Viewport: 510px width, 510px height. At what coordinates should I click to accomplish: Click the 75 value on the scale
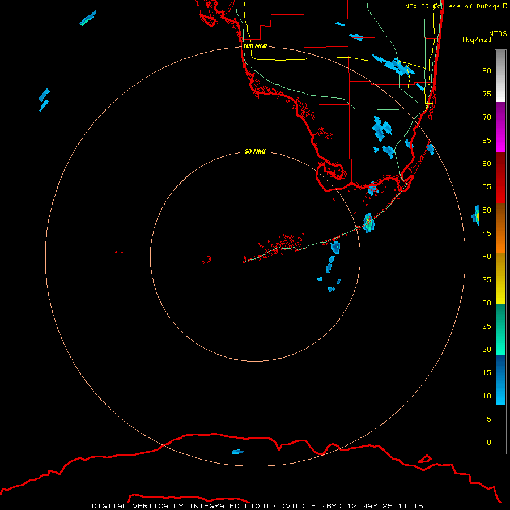pos(487,94)
